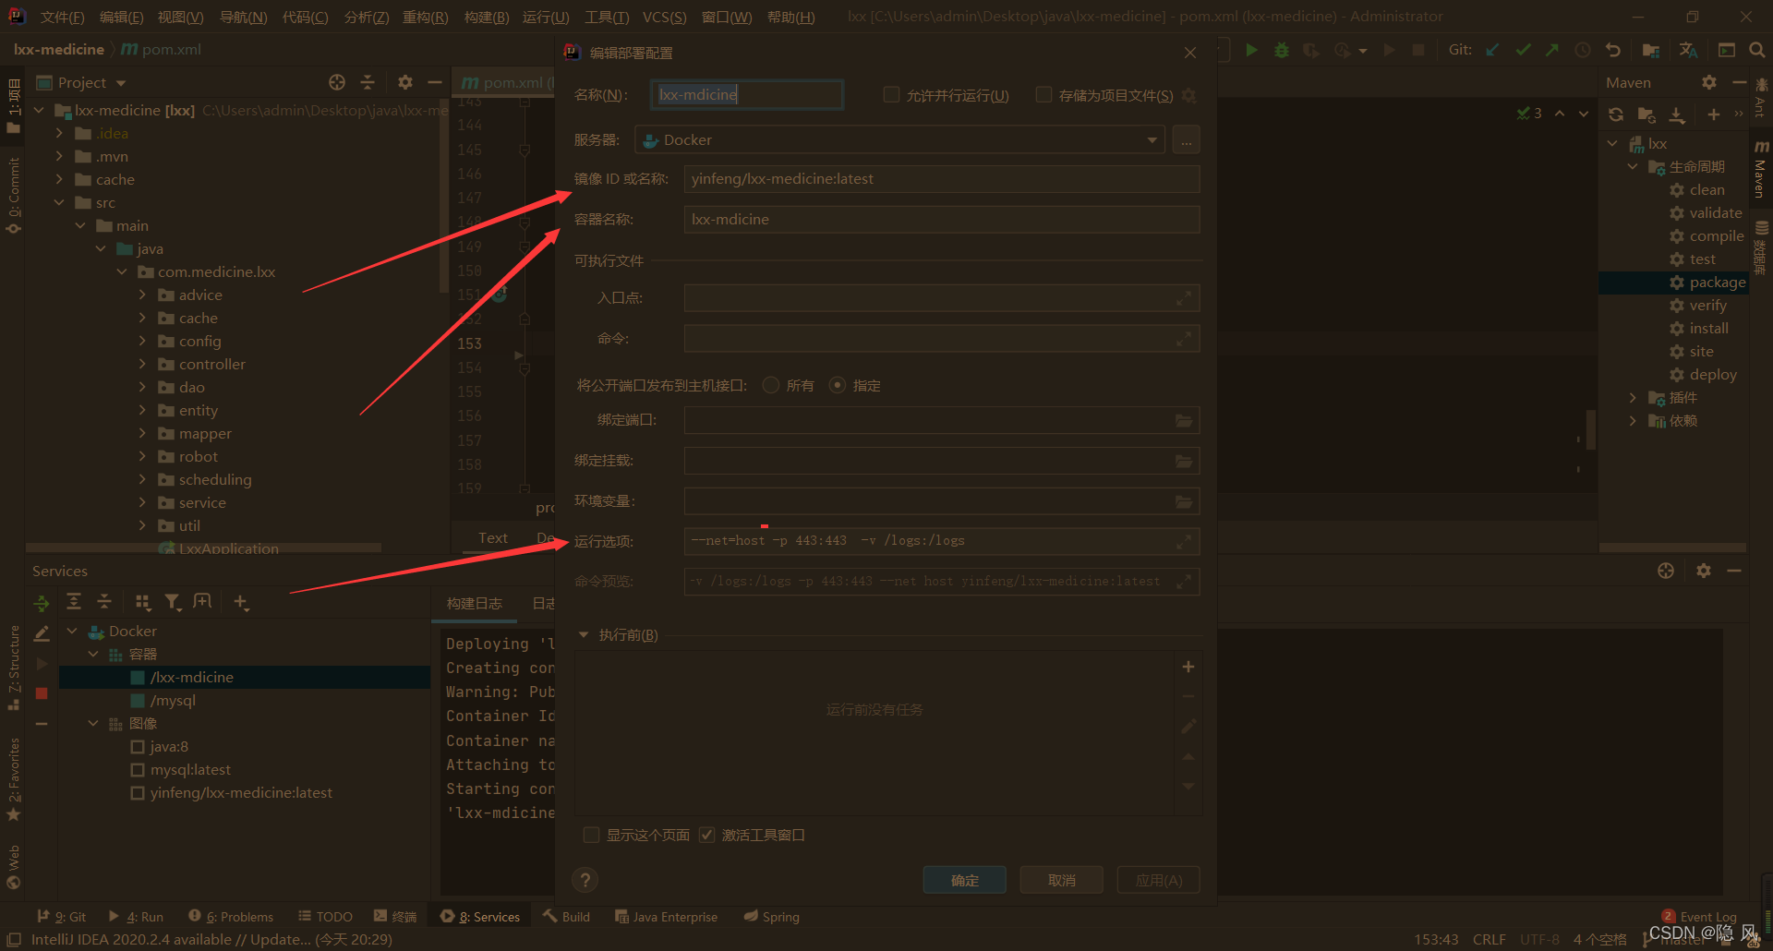This screenshot has height=951, width=1773.
Task: Open the VCS menu
Action: (x=664, y=17)
